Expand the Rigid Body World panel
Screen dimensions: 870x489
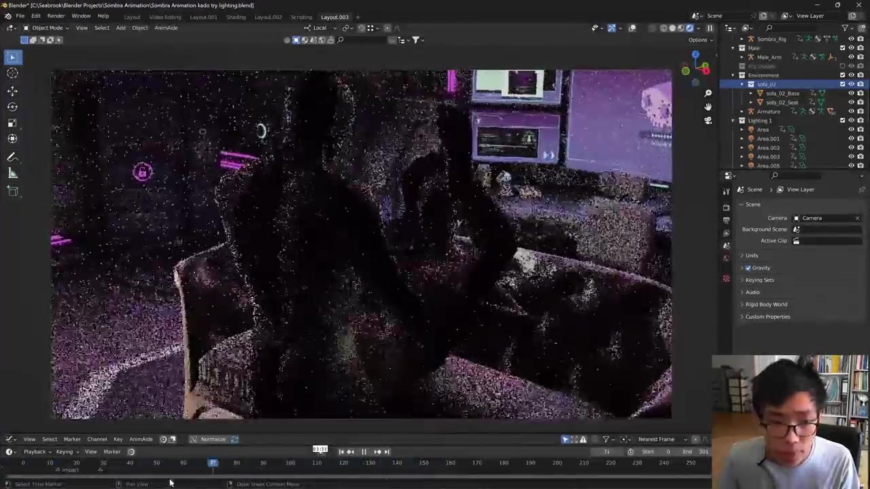point(766,304)
